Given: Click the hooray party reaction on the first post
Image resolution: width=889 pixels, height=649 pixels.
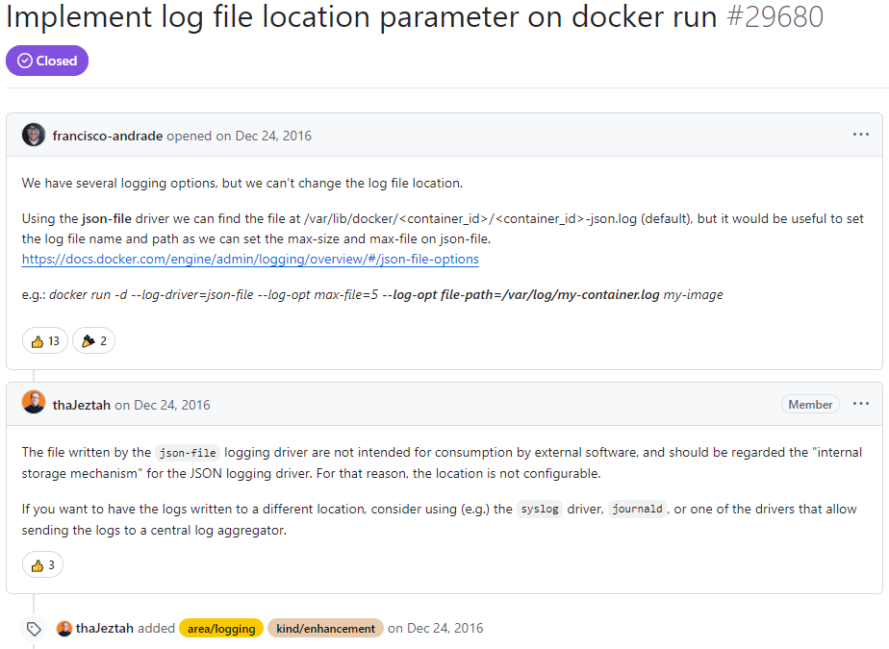Looking at the screenshot, I should [x=93, y=340].
